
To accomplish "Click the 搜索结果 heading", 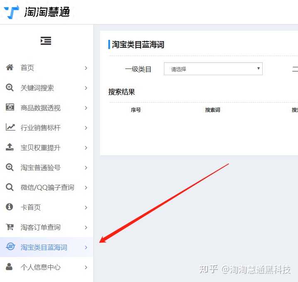I will 122,92.
